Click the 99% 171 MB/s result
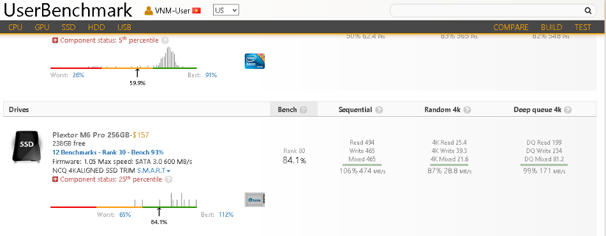Viewport: 606px width, 236px height. coord(545,170)
